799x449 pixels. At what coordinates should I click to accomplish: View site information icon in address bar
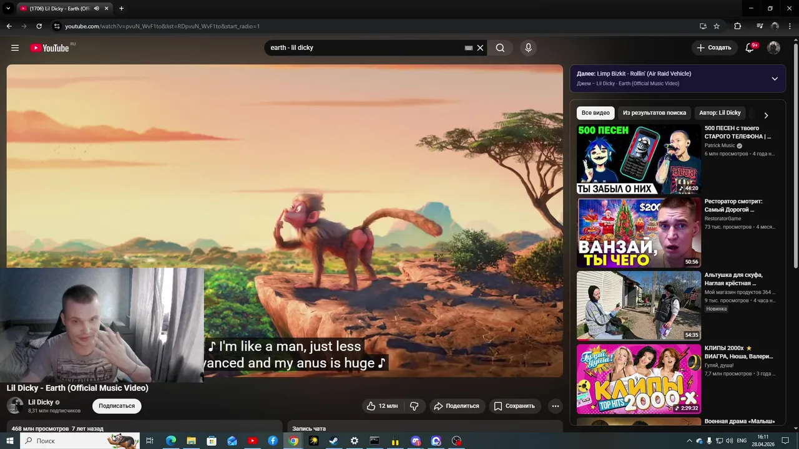point(57,26)
